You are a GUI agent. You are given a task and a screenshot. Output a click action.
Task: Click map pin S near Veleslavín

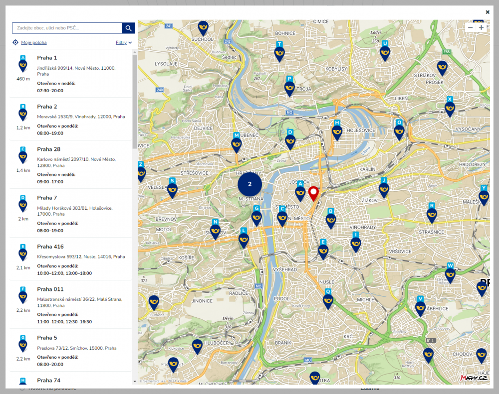coord(172,188)
